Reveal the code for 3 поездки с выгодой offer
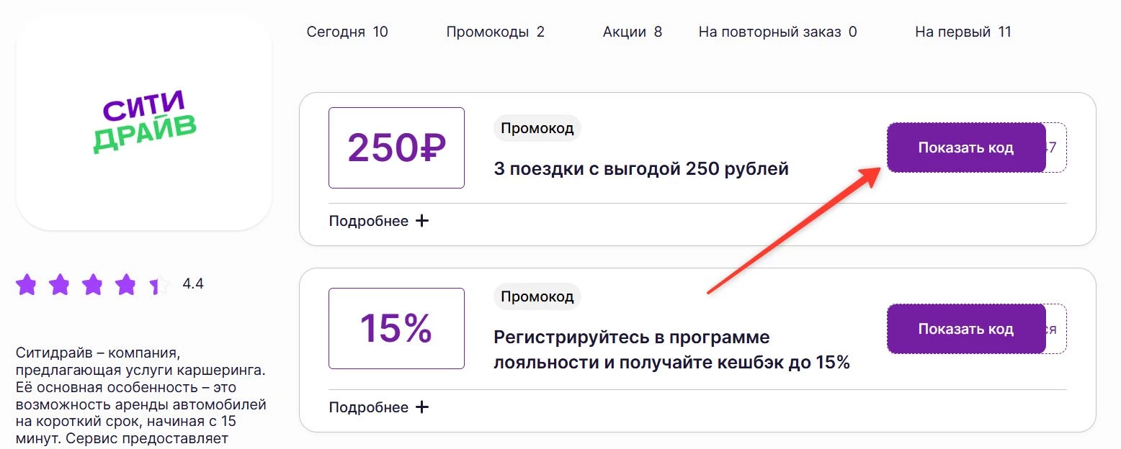Viewport: 1121px width, 449px height. [966, 148]
